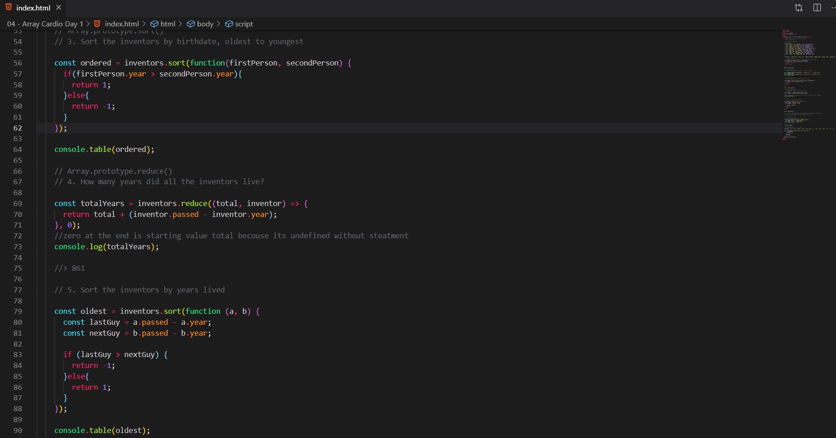The image size is (836, 438).
Task: Click 'return 1;' on line 86
Action: (x=91, y=387)
